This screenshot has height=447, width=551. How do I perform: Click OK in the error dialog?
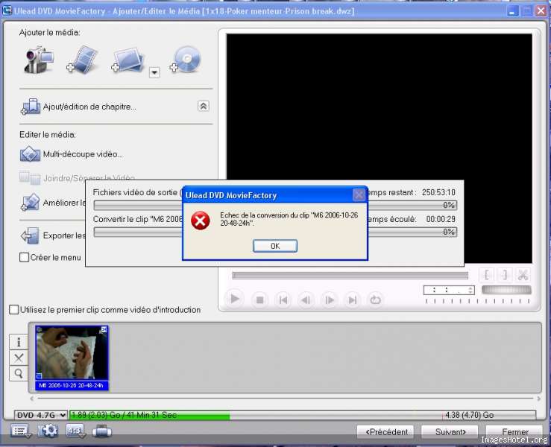274,246
